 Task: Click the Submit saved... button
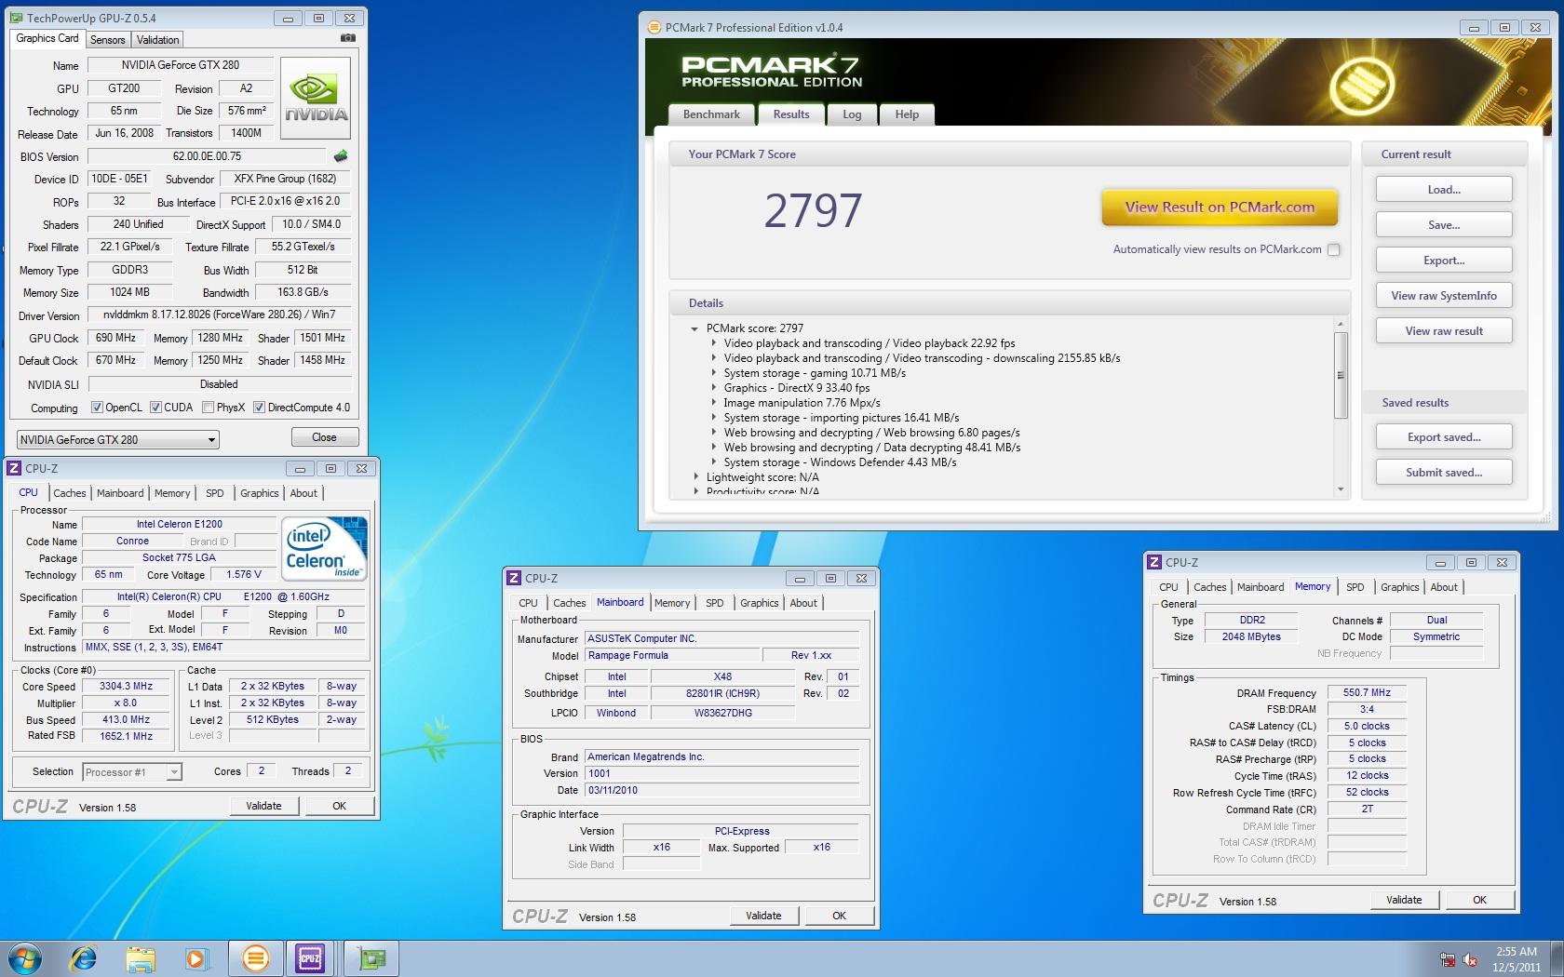[1444, 473]
